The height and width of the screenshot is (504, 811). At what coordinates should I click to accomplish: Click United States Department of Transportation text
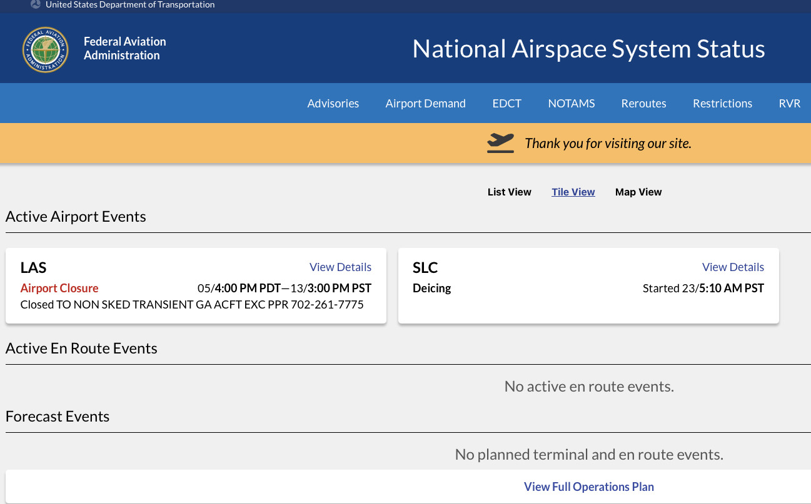[x=130, y=5]
